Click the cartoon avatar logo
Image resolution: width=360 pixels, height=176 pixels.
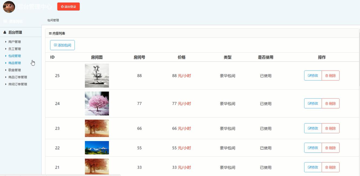(9, 7)
